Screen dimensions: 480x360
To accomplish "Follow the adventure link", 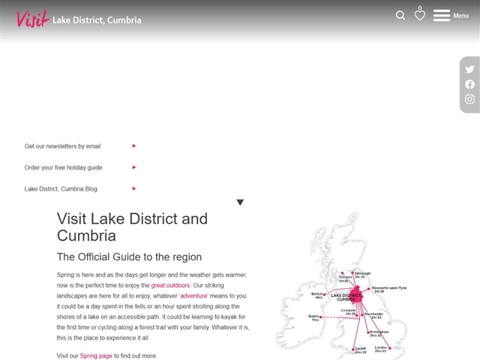I will coord(193,295).
